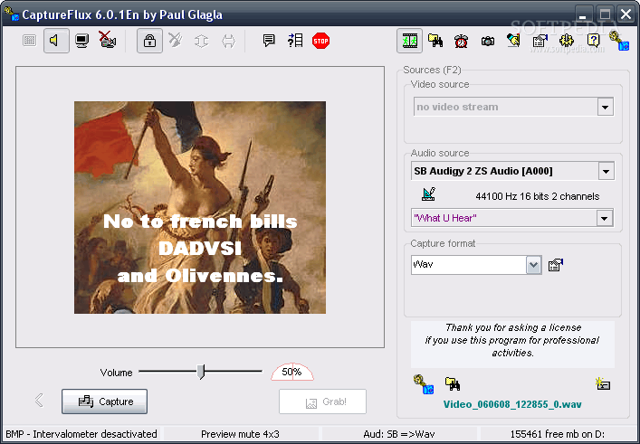640x444 pixels.
Task: Click the audio format edit icon
Action: tap(428, 194)
